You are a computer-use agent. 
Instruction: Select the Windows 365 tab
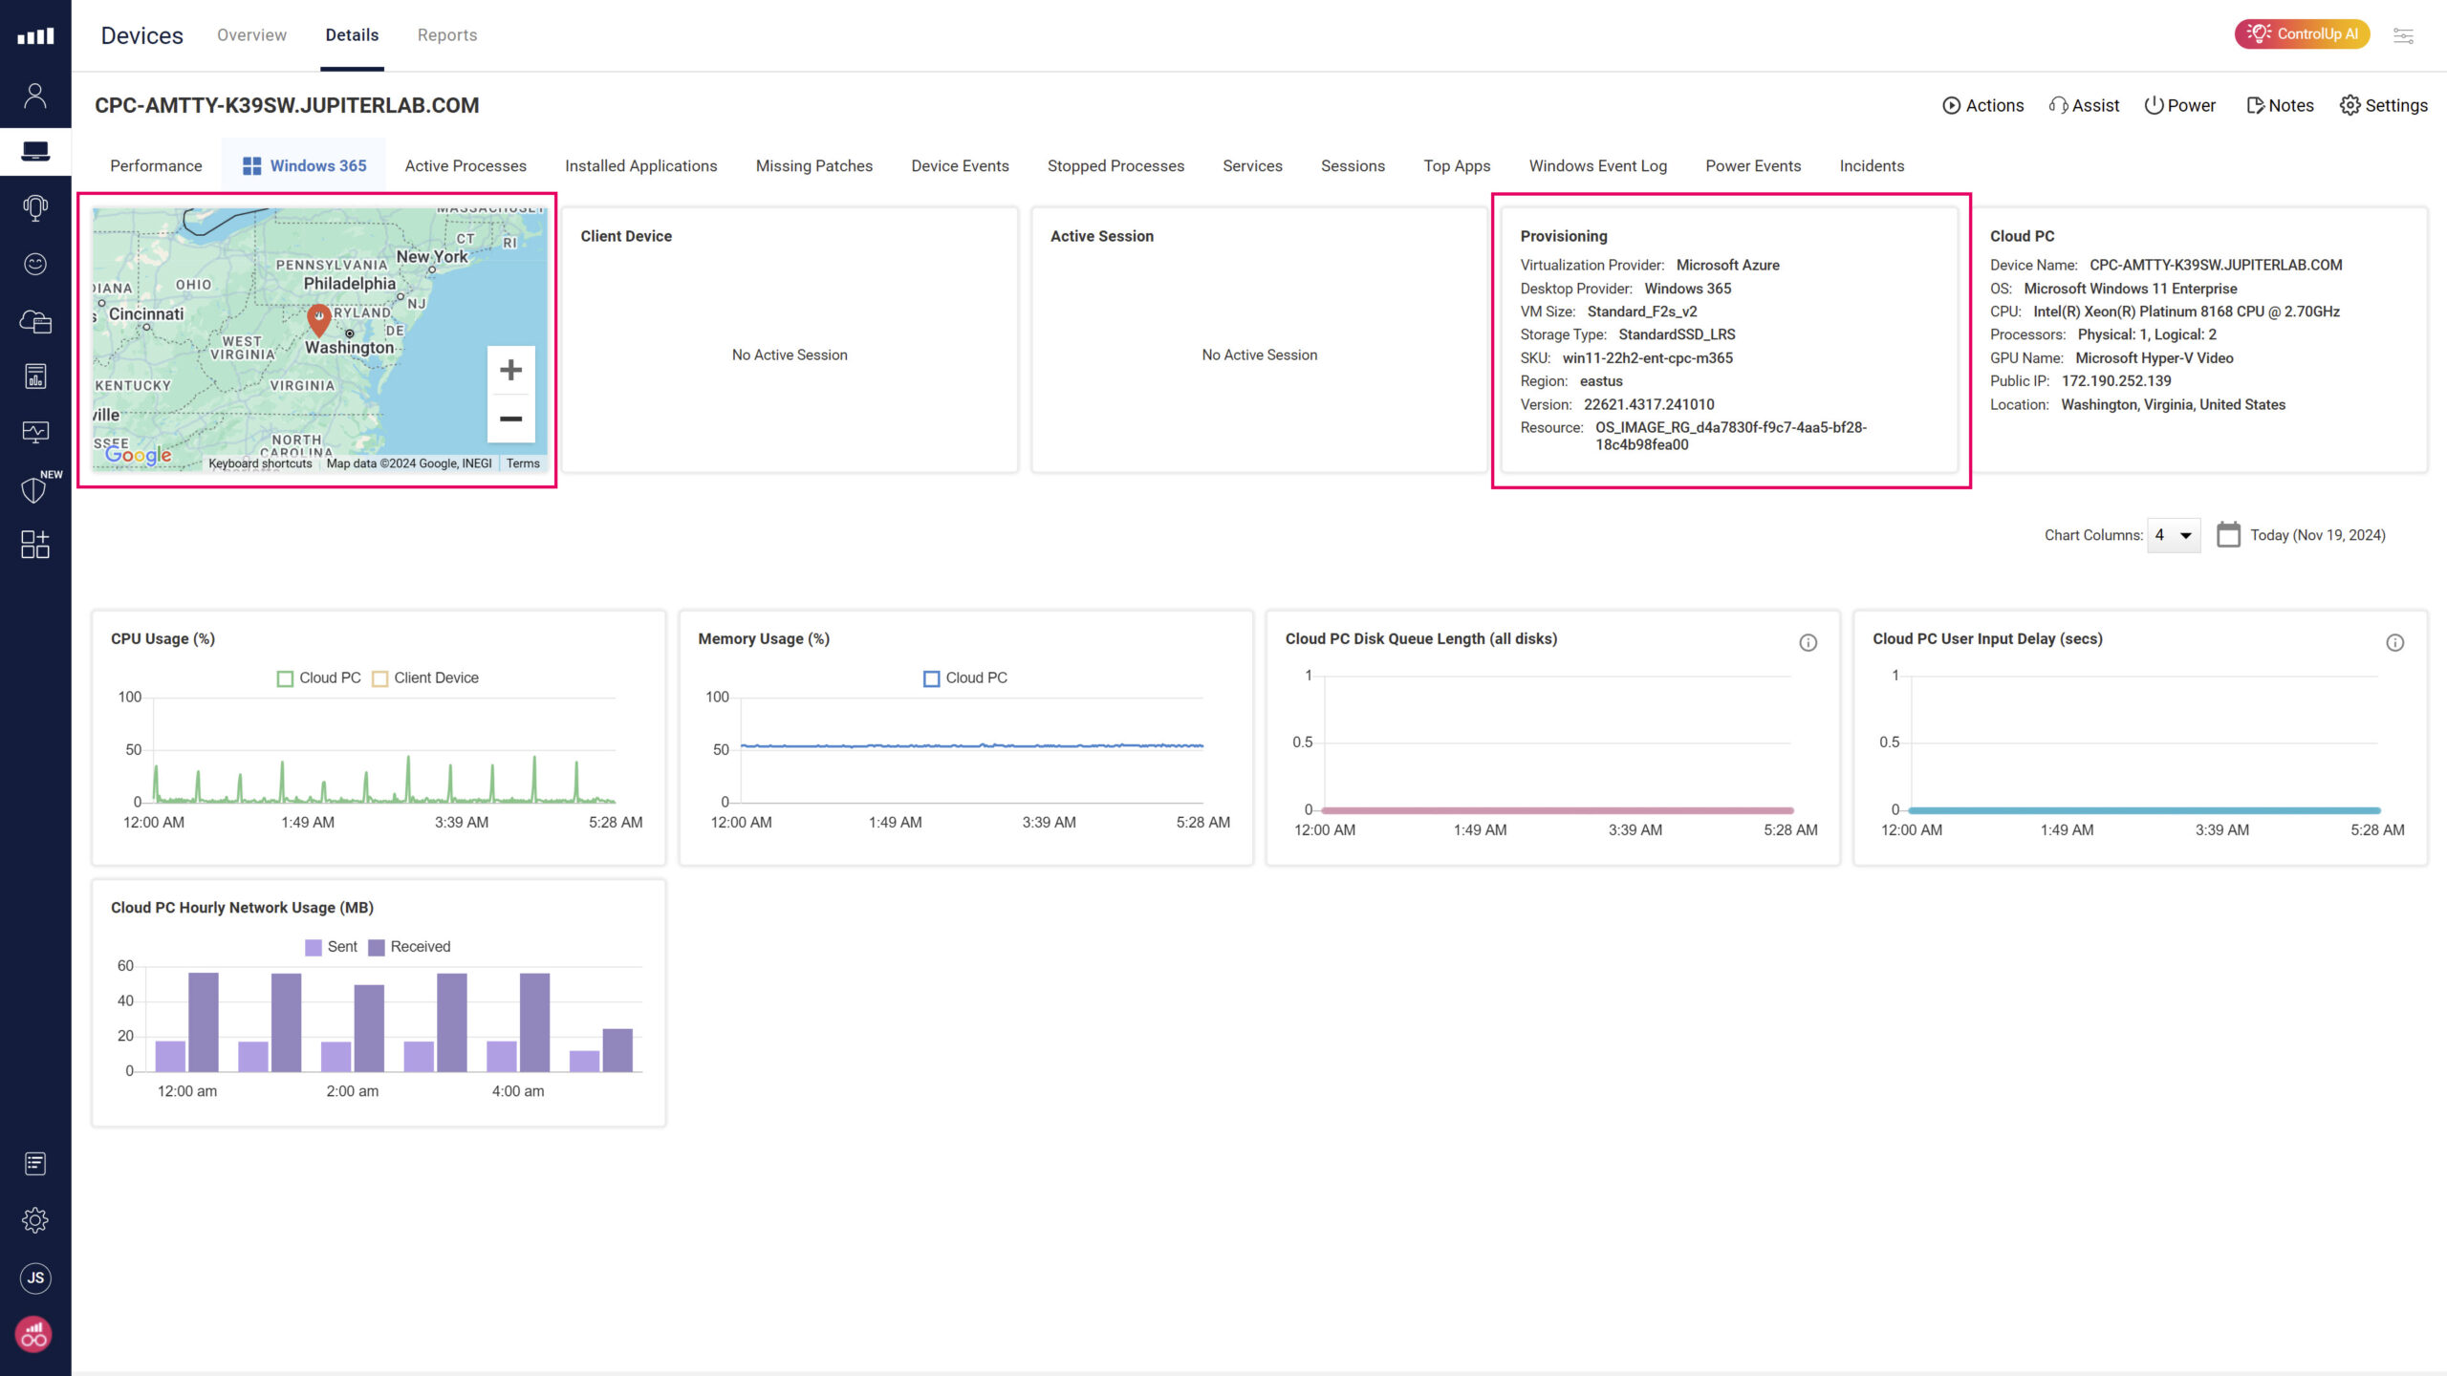coord(304,165)
